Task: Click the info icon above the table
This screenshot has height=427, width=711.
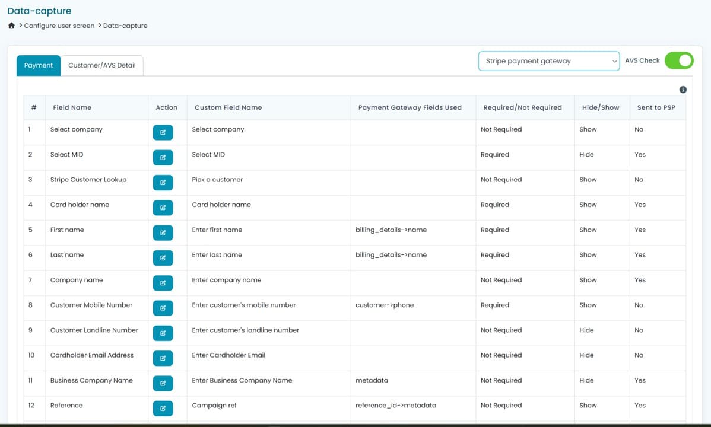Action: [683, 90]
